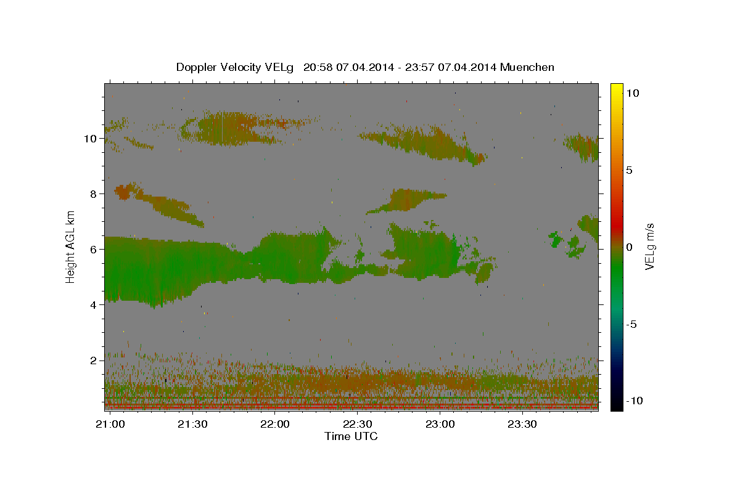This screenshot has width=740, height=493.
Task: Click the 23:30 time tick label
Action: [522, 425]
